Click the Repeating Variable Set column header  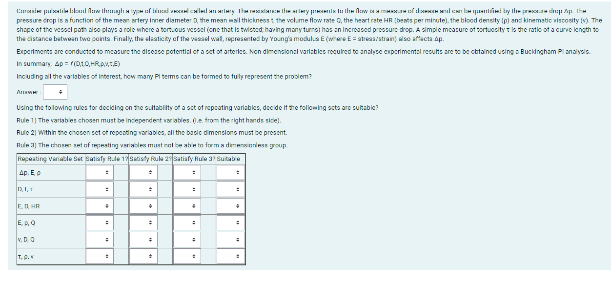(51, 159)
